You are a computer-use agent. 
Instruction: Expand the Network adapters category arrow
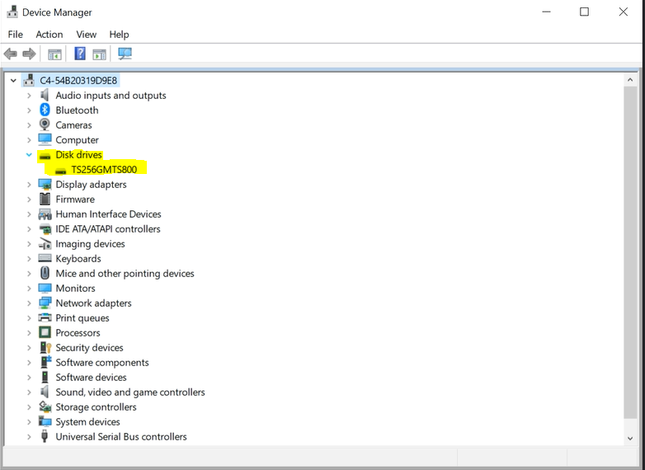pyautogui.click(x=29, y=303)
